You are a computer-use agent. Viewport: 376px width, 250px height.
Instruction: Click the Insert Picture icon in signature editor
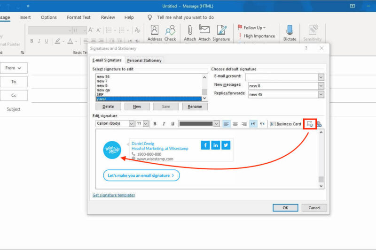tap(310, 124)
